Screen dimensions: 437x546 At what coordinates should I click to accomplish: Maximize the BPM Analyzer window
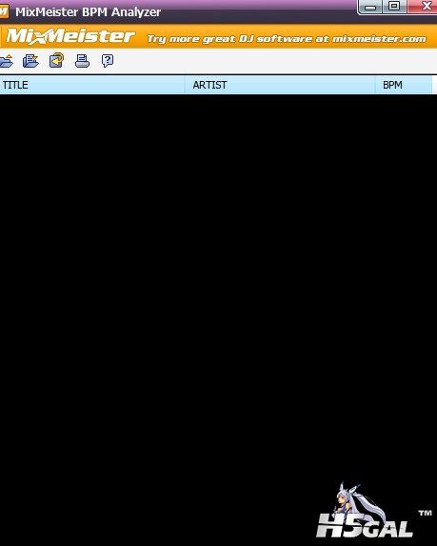click(394, 7)
